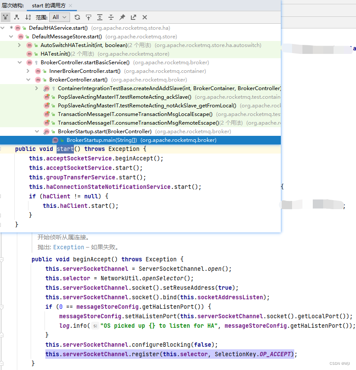Viewport: 356px width, 370px height.
Task: Click 'setHaListenPort' call
Action: click(151, 316)
